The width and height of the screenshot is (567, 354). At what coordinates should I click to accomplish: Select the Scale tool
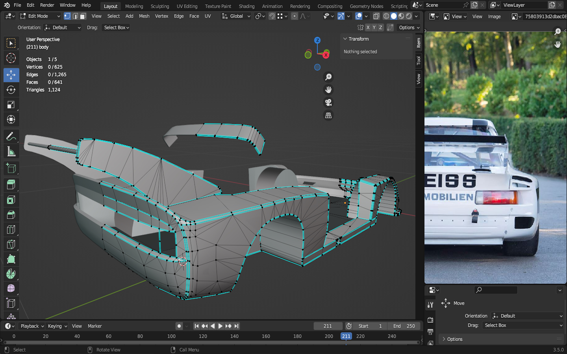(x=11, y=105)
